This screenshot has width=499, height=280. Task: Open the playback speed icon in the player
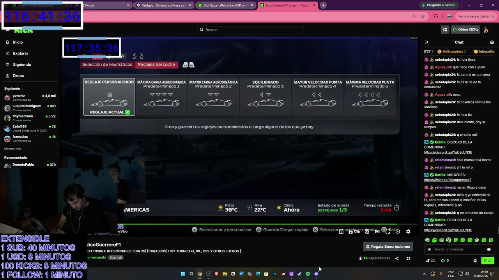coord(398,231)
